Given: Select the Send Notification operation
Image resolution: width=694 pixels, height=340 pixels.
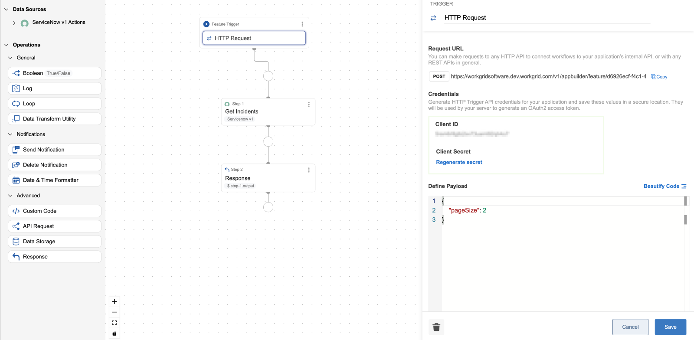Looking at the screenshot, I should 55,150.
